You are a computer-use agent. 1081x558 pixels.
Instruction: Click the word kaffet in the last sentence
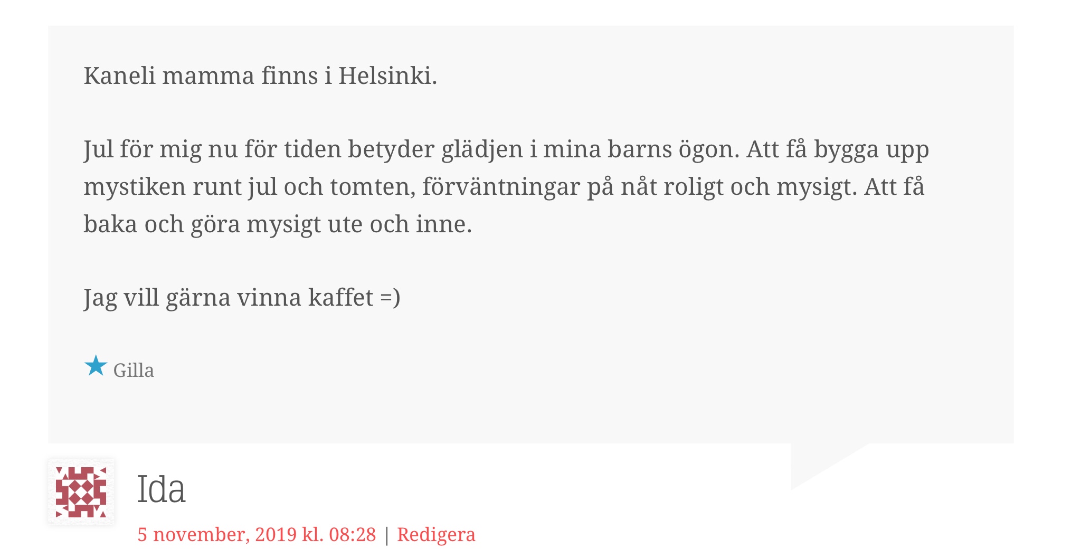tap(340, 298)
